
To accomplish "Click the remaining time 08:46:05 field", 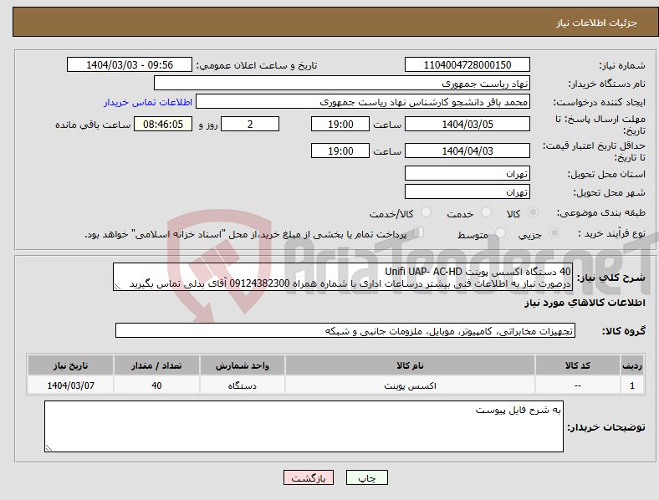I will tap(163, 124).
